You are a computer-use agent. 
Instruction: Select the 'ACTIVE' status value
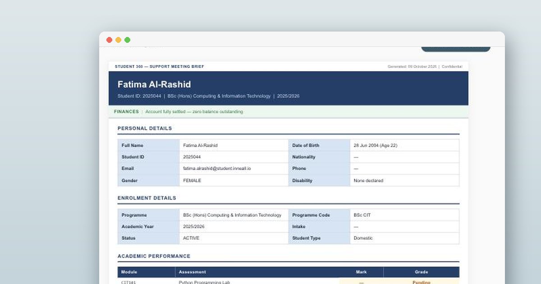point(191,238)
